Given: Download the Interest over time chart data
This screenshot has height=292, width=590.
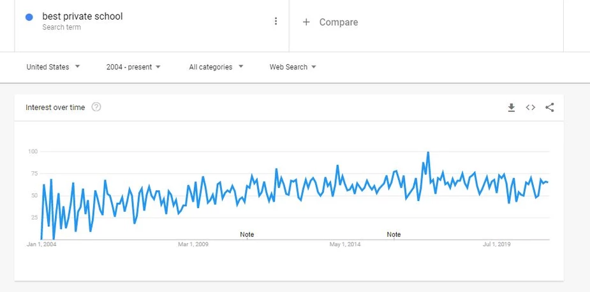Looking at the screenshot, I should tap(512, 108).
